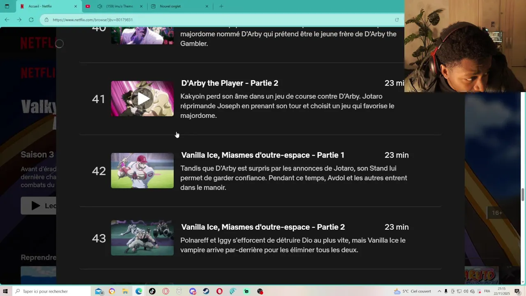The height and width of the screenshot is (296, 526).
Task: Open episode 43 thumbnail
Action: point(142,238)
